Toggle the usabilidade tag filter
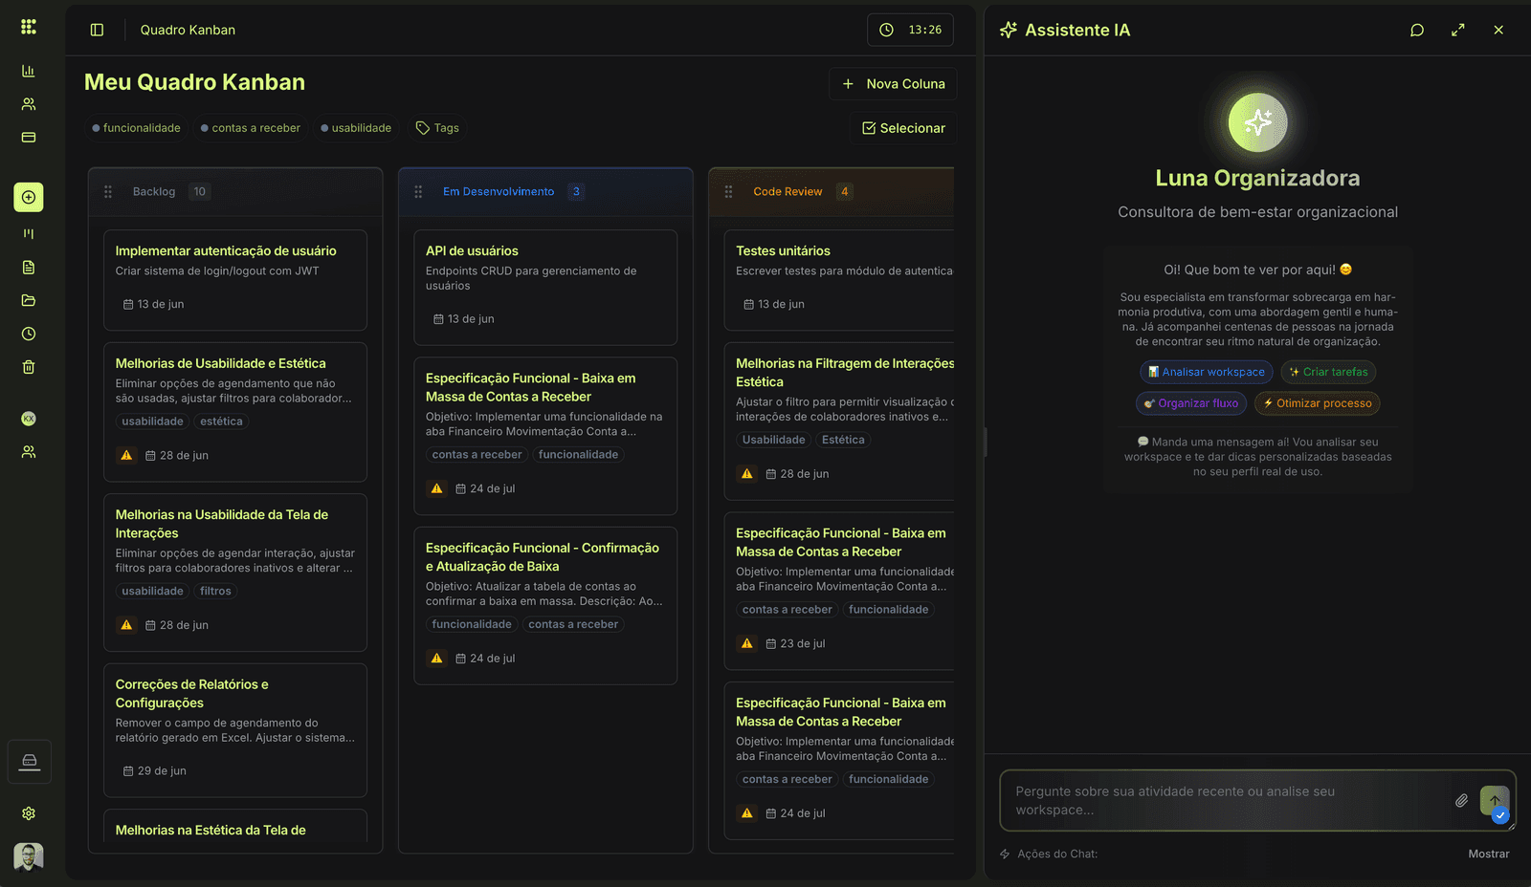Screen dimensions: 1531x887 pyautogui.click(x=356, y=127)
